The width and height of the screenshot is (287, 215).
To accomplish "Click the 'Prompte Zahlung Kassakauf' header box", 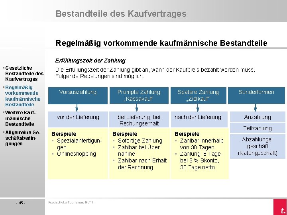I will (x=139, y=96).
